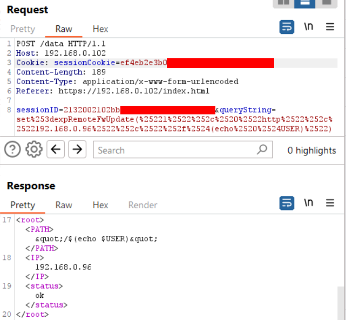Toggle non-printable characters in Request panel

308,27
